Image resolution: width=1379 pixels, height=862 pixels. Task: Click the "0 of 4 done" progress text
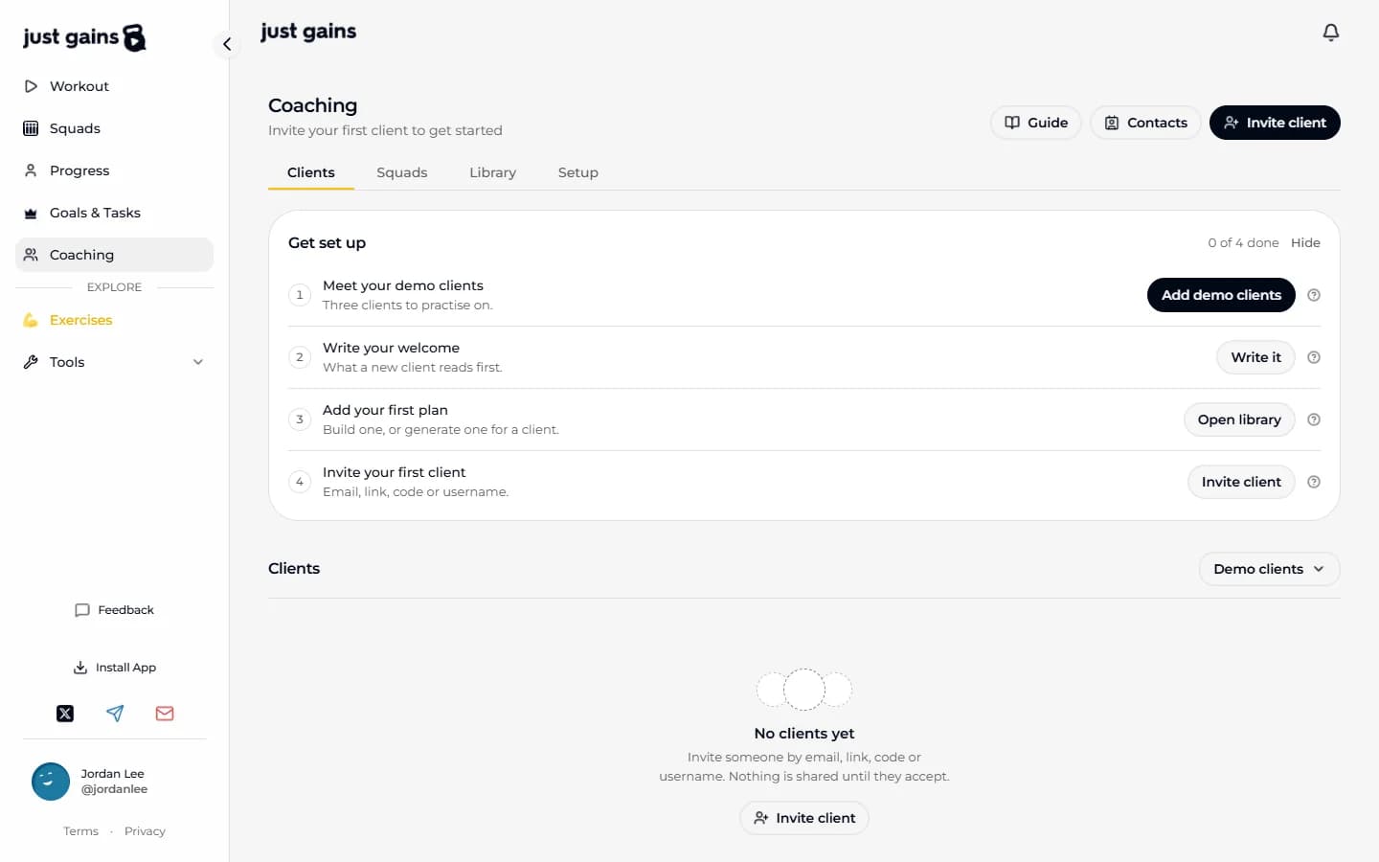click(1243, 243)
